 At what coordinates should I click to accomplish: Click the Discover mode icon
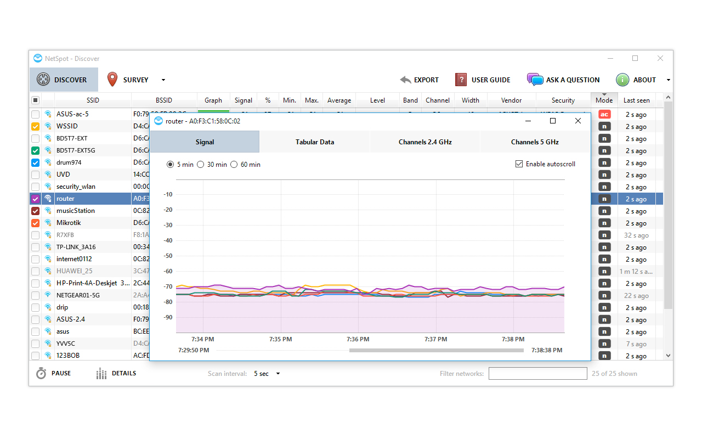pos(43,80)
